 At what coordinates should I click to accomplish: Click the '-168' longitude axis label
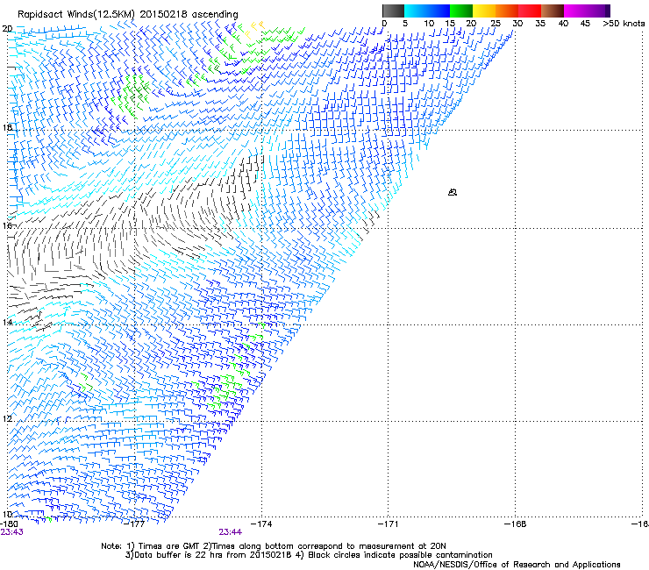pyautogui.click(x=515, y=524)
